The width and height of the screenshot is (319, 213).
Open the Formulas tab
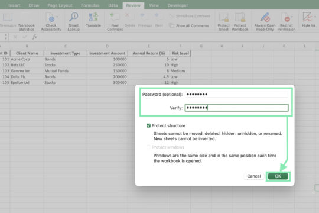[x=90, y=5]
